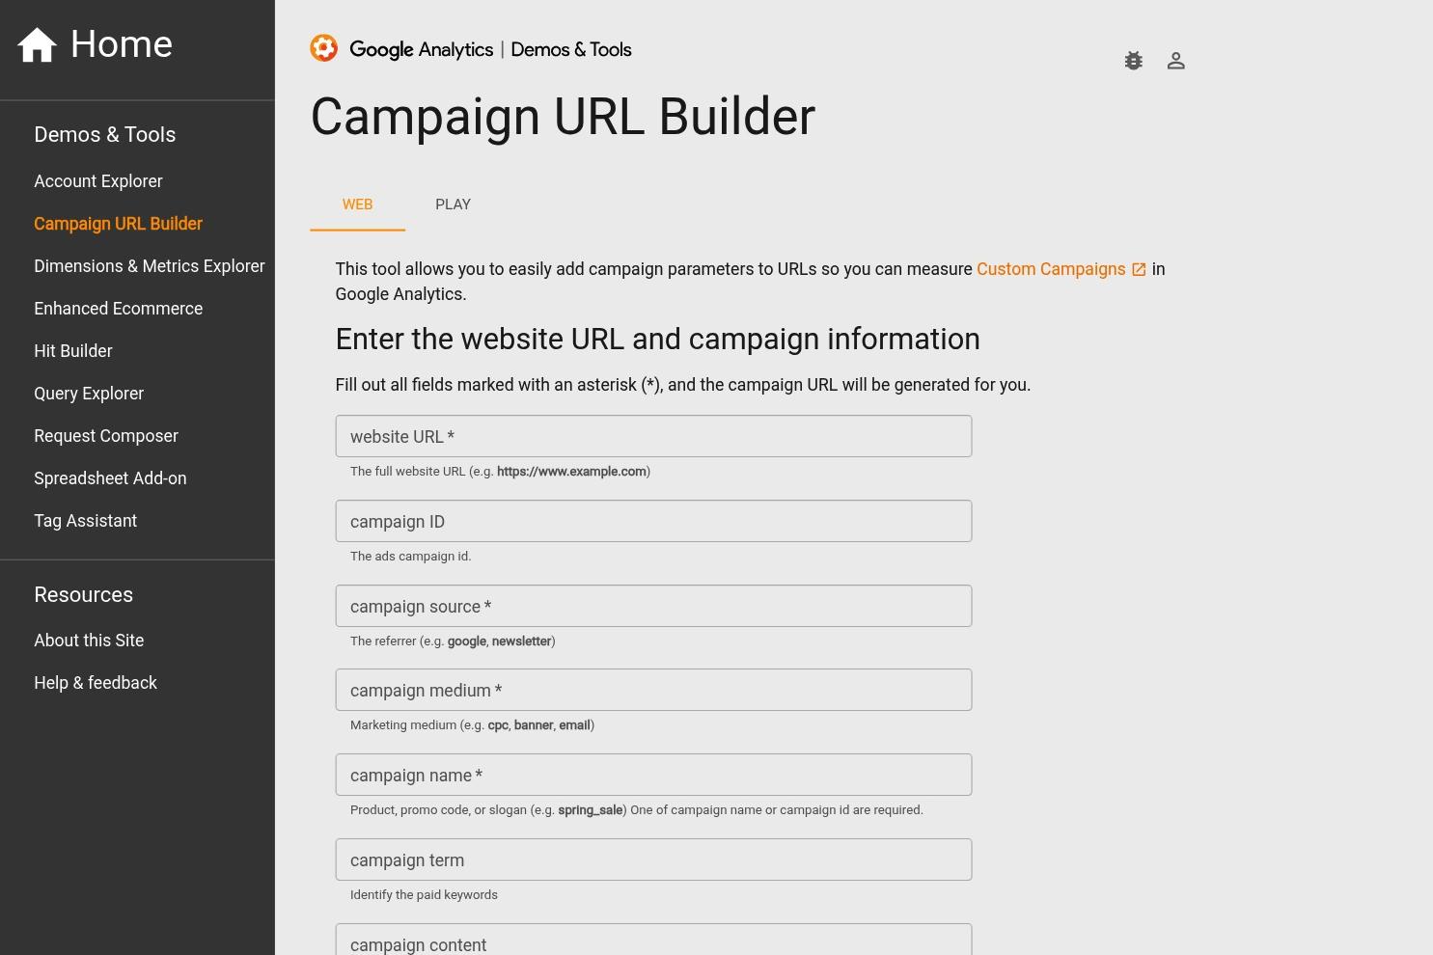The image size is (1433, 955).
Task: Click the campaign name input
Action: pyautogui.click(x=653, y=775)
